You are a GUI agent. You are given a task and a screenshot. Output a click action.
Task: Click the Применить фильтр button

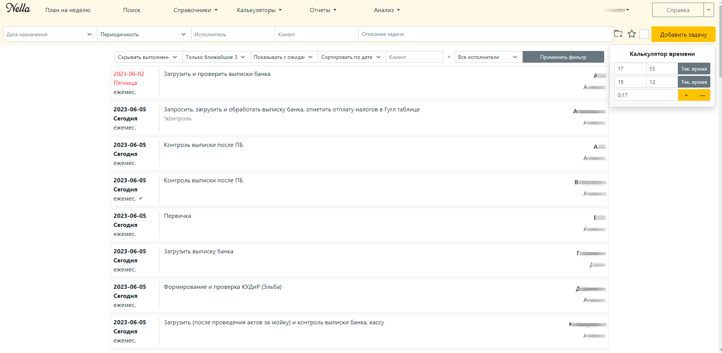coord(563,57)
